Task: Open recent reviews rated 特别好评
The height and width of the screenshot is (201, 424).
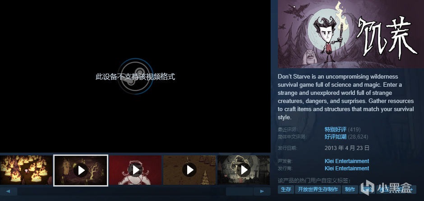Action: [x=335, y=130]
